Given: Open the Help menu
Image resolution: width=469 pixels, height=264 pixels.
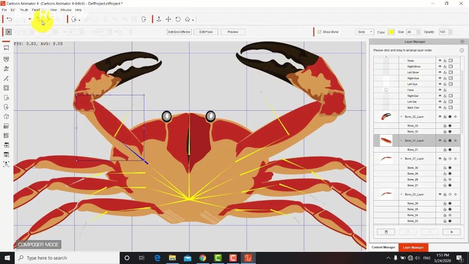Looking at the screenshot, I should tap(78, 10).
